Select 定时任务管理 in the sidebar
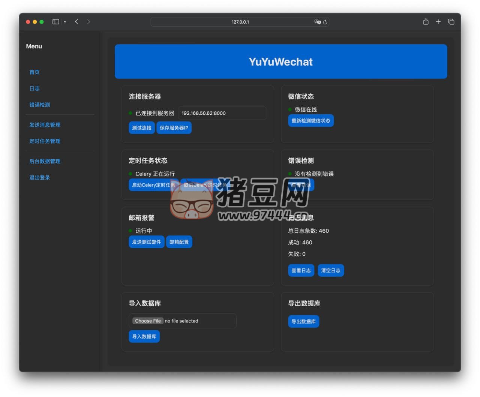Viewport: 480px width, 397px height. (x=45, y=141)
